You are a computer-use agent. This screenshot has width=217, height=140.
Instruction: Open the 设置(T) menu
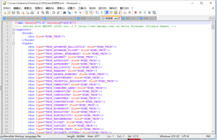(71, 8)
